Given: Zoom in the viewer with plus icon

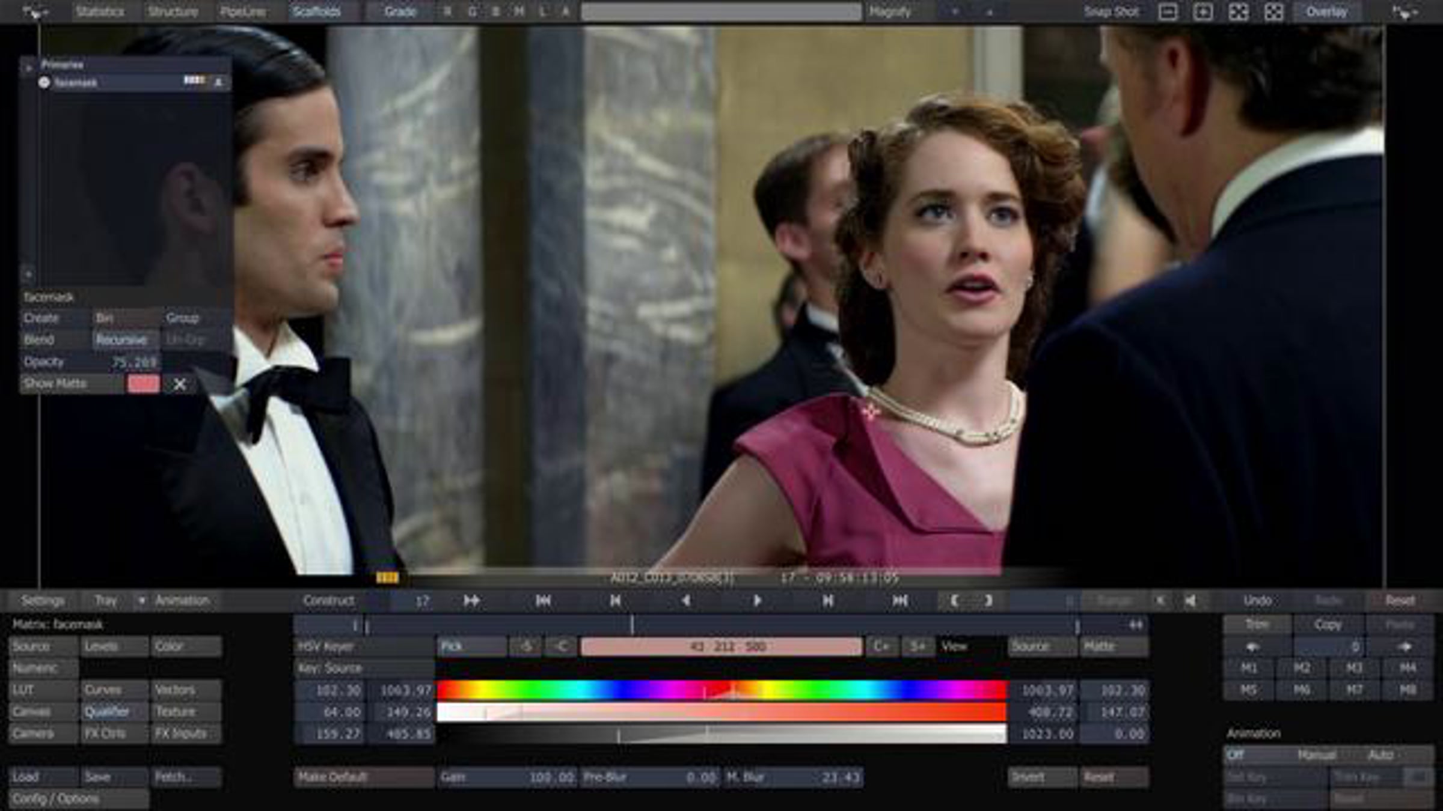Looking at the screenshot, I should [x=1203, y=12].
